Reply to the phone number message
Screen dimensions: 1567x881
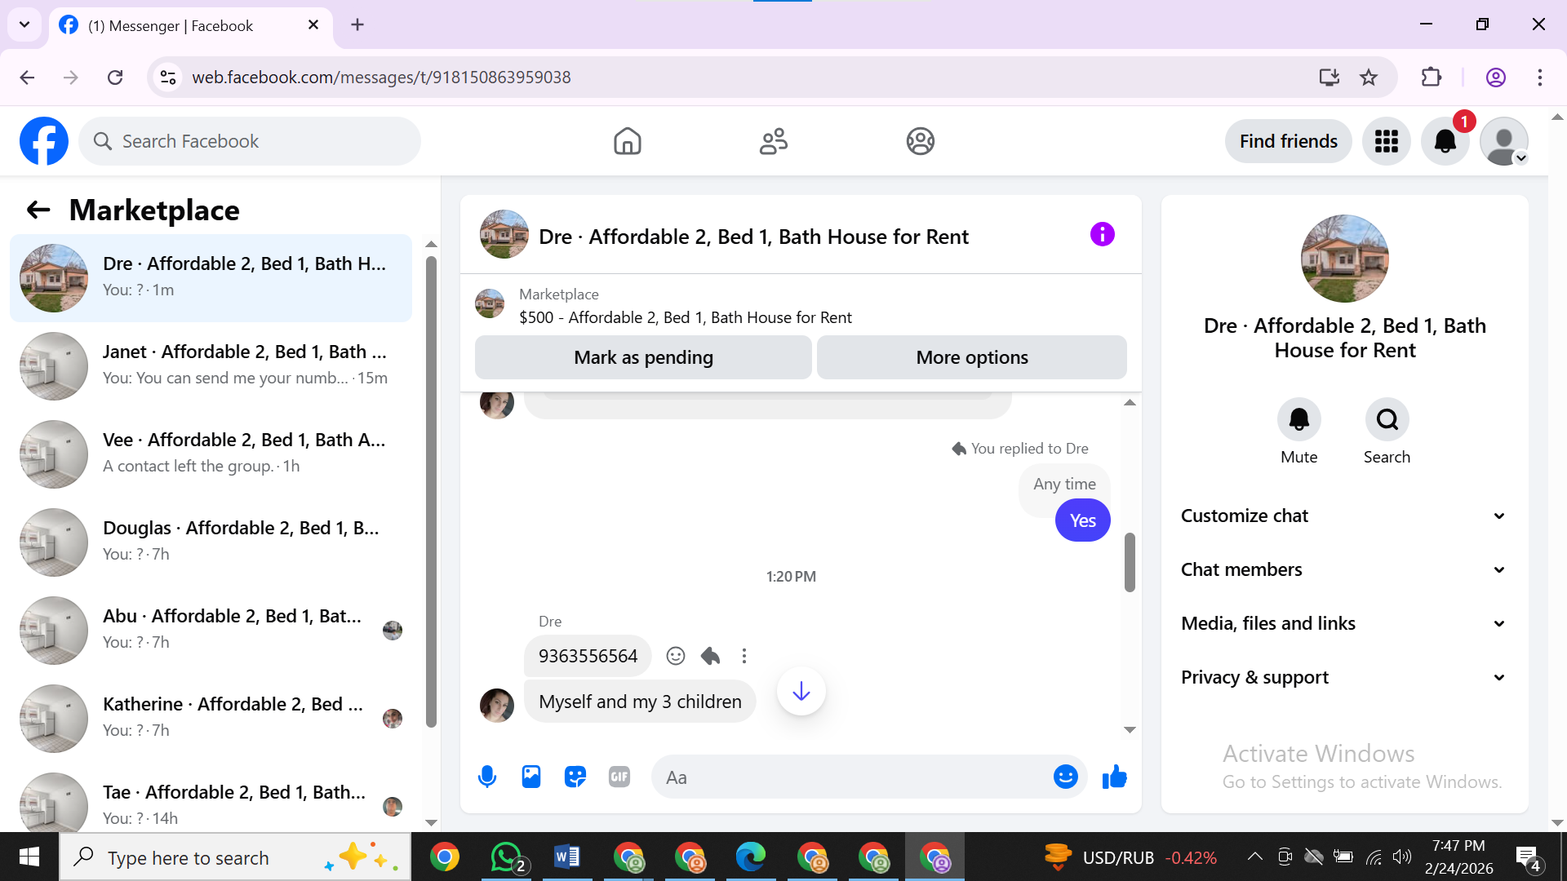(x=710, y=656)
